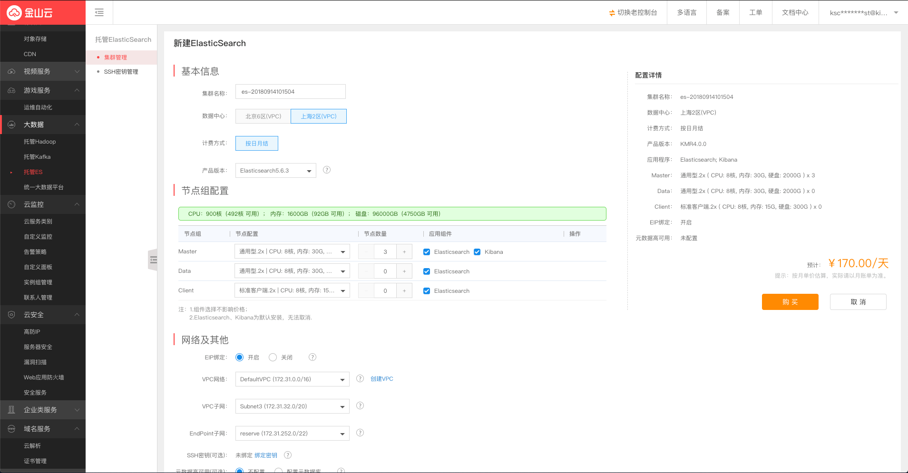Click the big data chart icon
Image resolution: width=908 pixels, height=473 pixels.
[11, 125]
